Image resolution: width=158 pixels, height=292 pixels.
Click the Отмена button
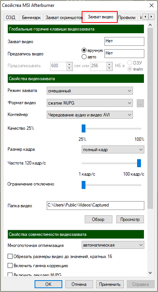pyautogui.click(x=79, y=284)
